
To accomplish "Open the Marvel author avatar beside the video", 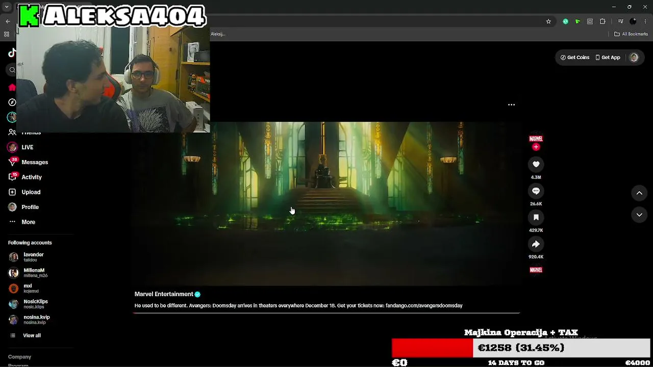I will pos(536,139).
